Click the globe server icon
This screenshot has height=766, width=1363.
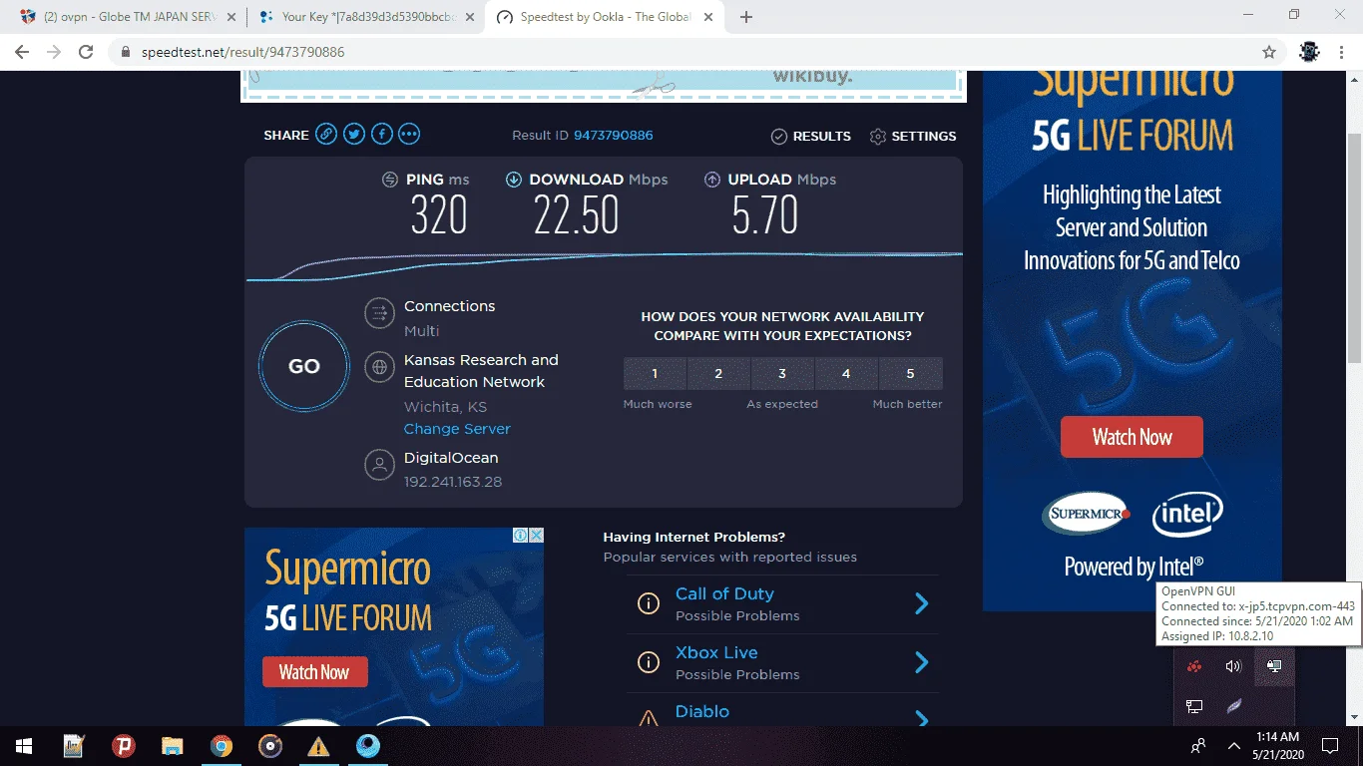[379, 367]
